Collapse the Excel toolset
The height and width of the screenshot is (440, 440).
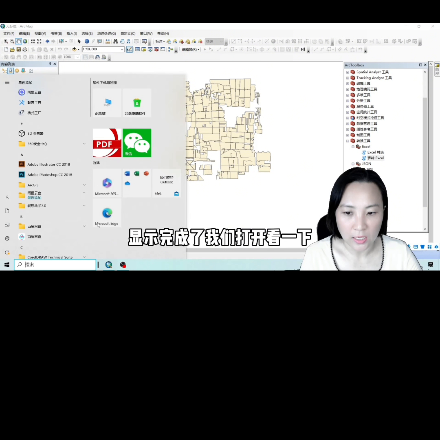point(353,147)
